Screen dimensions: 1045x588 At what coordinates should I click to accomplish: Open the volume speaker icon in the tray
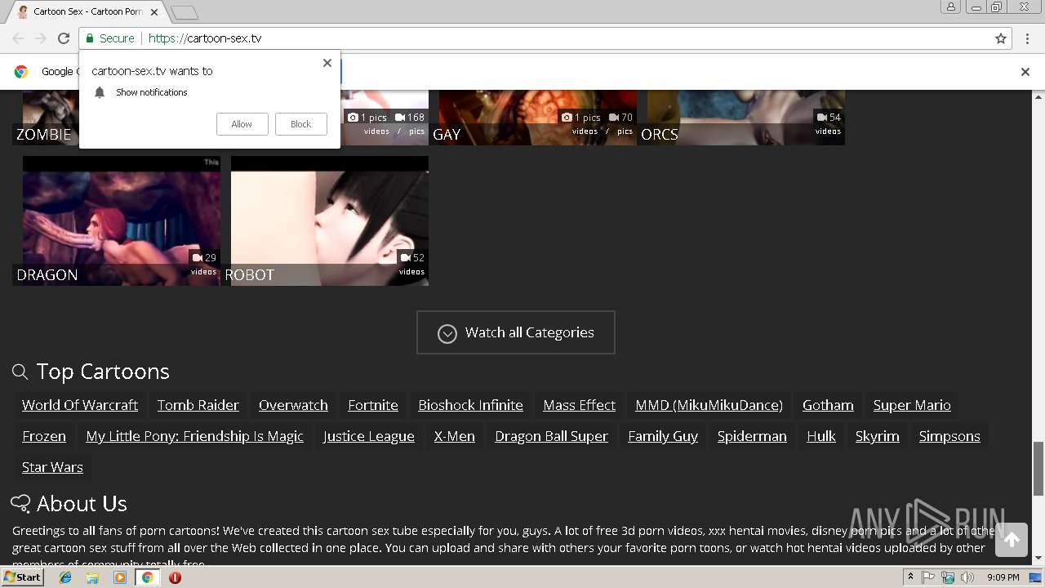pyautogui.click(x=967, y=577)
